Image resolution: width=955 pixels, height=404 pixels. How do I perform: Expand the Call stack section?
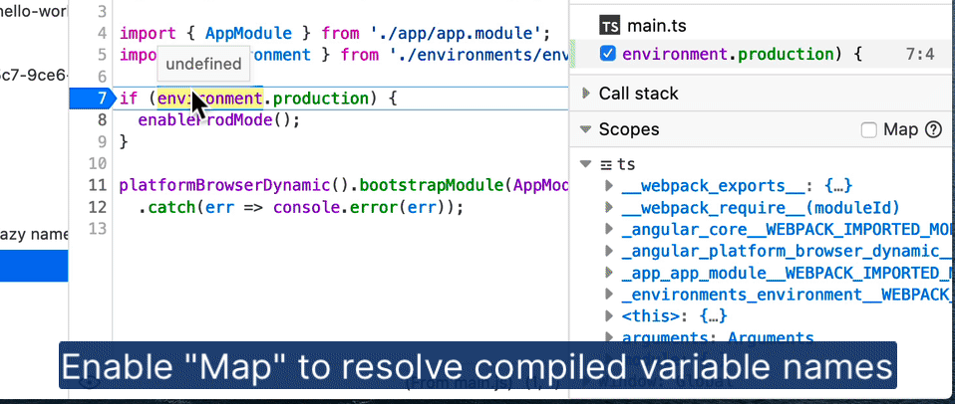[x=586, y=94]
